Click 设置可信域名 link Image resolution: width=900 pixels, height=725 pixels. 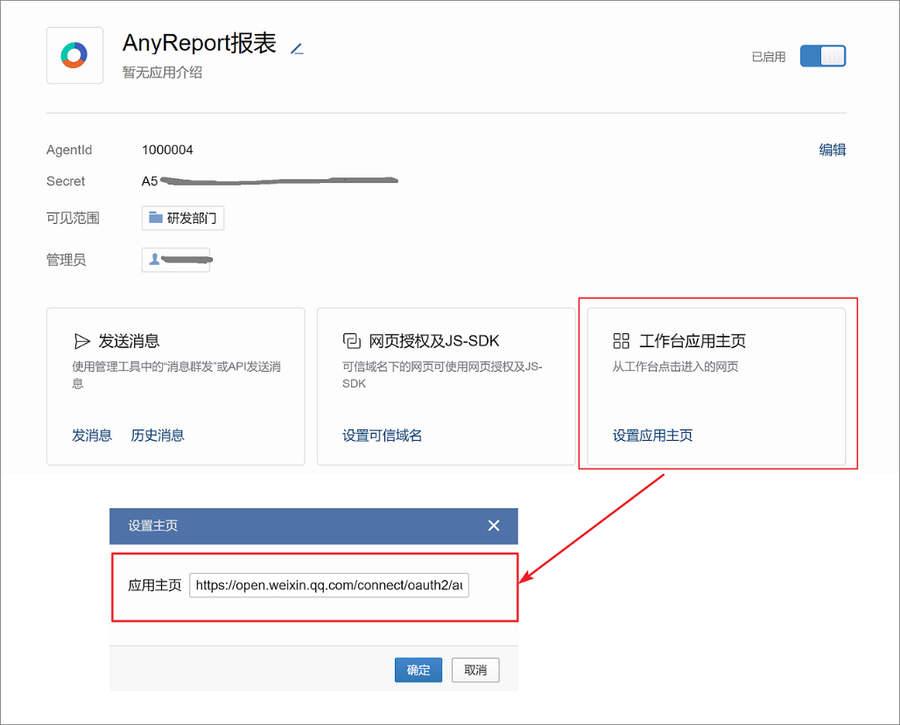pos(383,436)
